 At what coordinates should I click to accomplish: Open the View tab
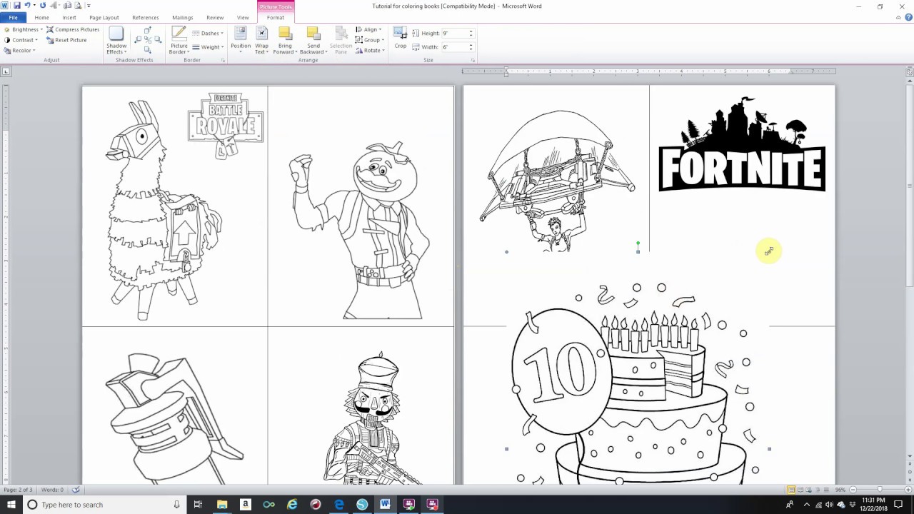point(243,17)
